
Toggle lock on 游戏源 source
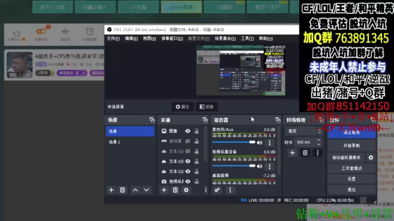click(197, 141)
